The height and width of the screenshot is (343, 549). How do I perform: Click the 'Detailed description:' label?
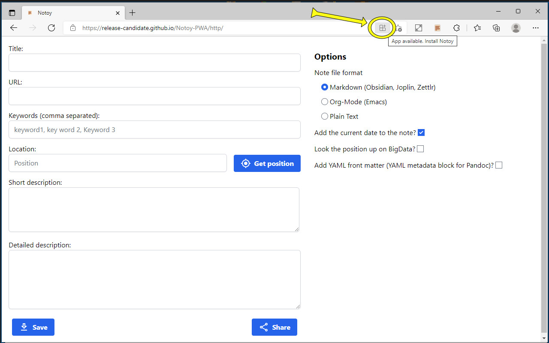[39, 245]
